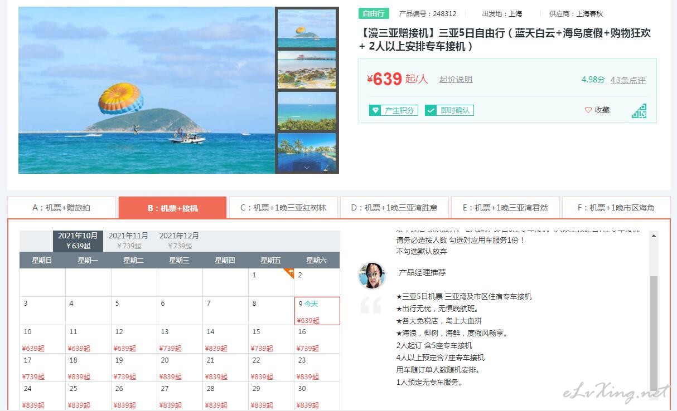Select the 2021年12月 month tab
Viewport: 677px width, 411px height.
pos(179,241)
